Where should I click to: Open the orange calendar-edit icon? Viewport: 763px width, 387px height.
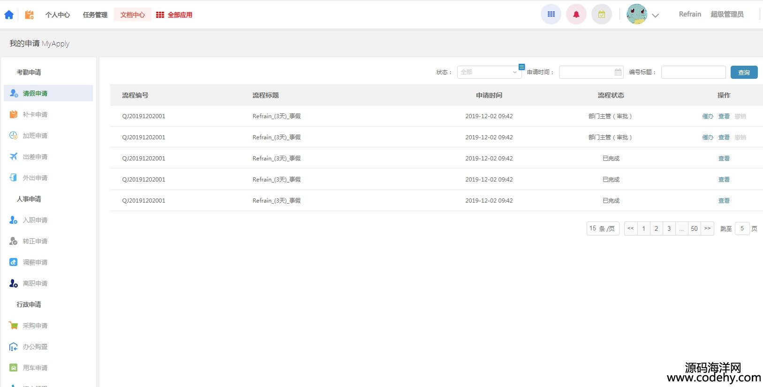pyautogui.click(x=29, y=15)
